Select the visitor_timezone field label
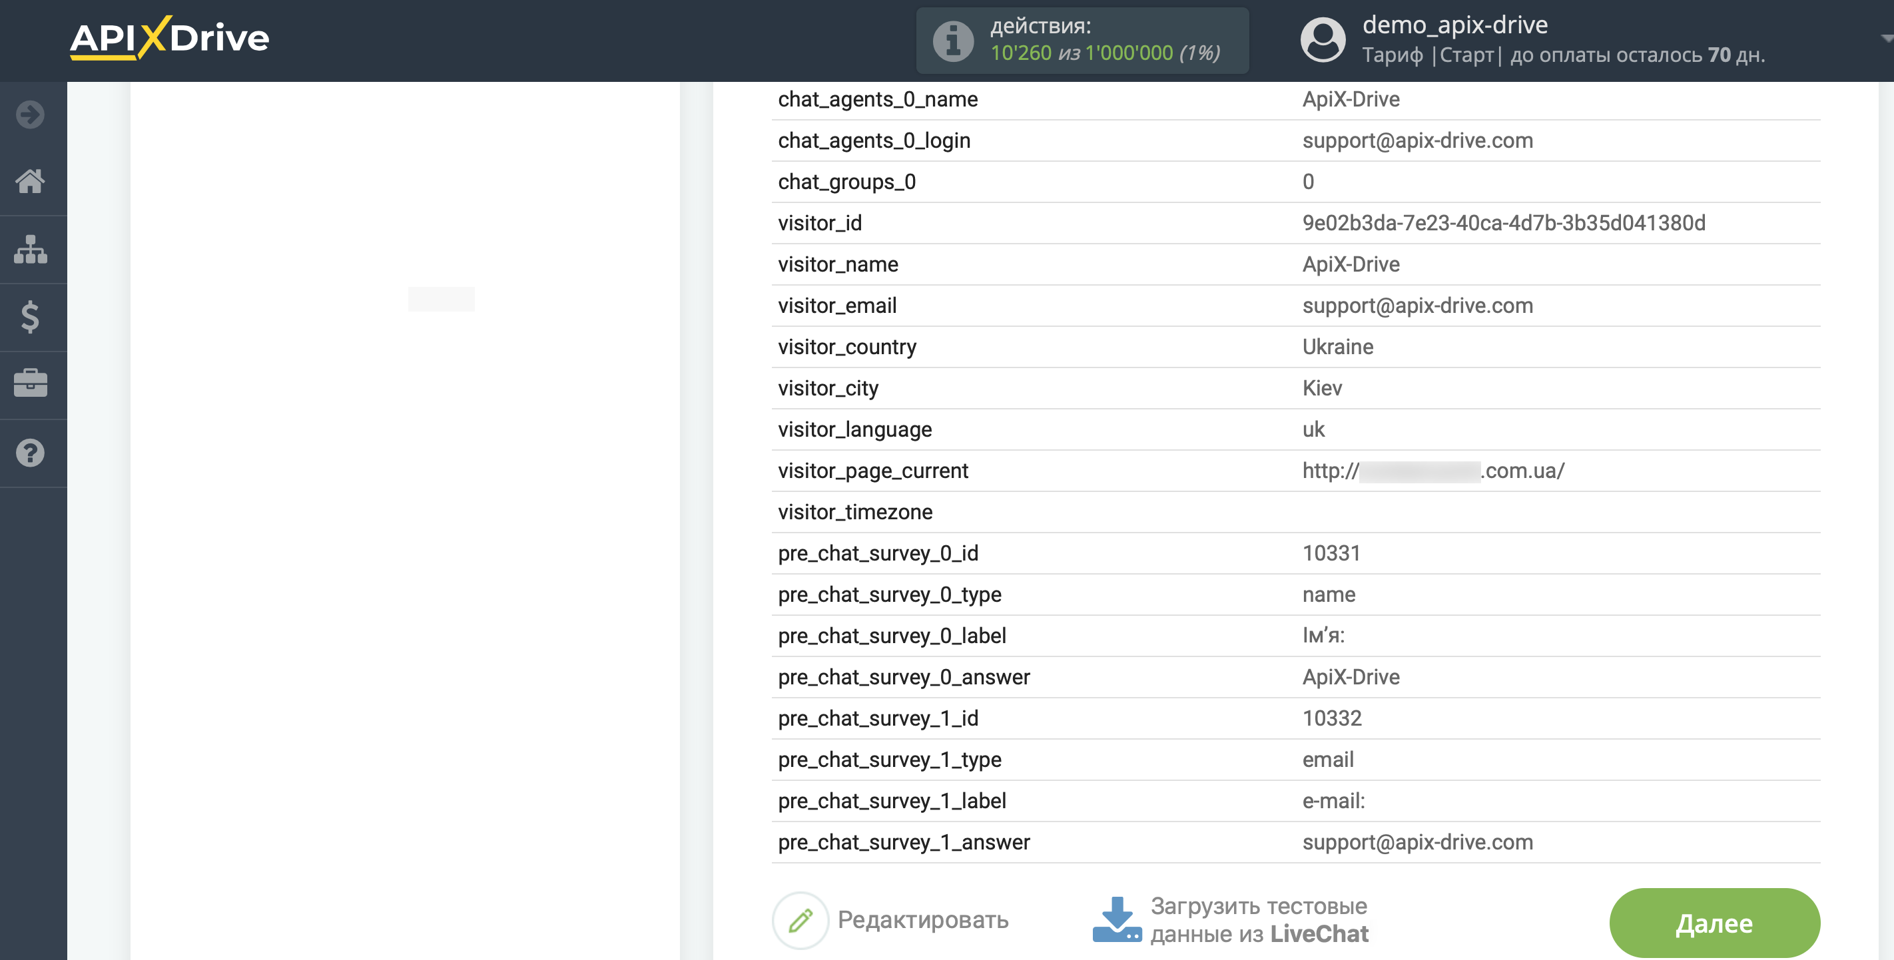The height and width of the screenshot is (960, 1894). point(855,511)
